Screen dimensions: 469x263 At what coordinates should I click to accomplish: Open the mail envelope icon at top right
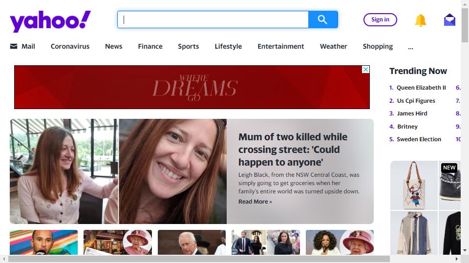pos(449,20)
